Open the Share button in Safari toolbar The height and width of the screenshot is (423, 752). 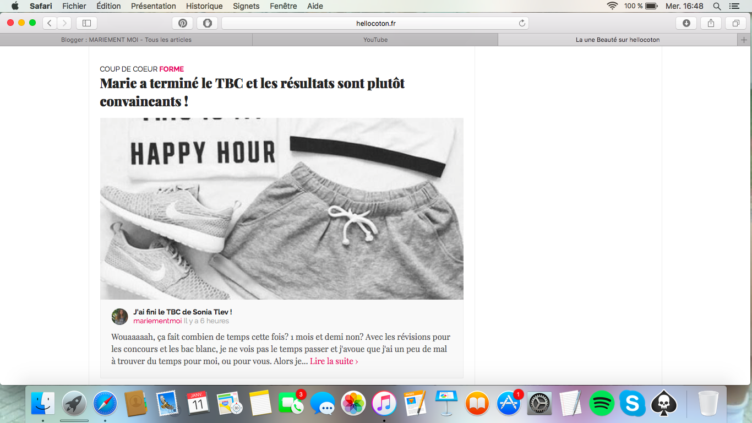tap(711, 23)
